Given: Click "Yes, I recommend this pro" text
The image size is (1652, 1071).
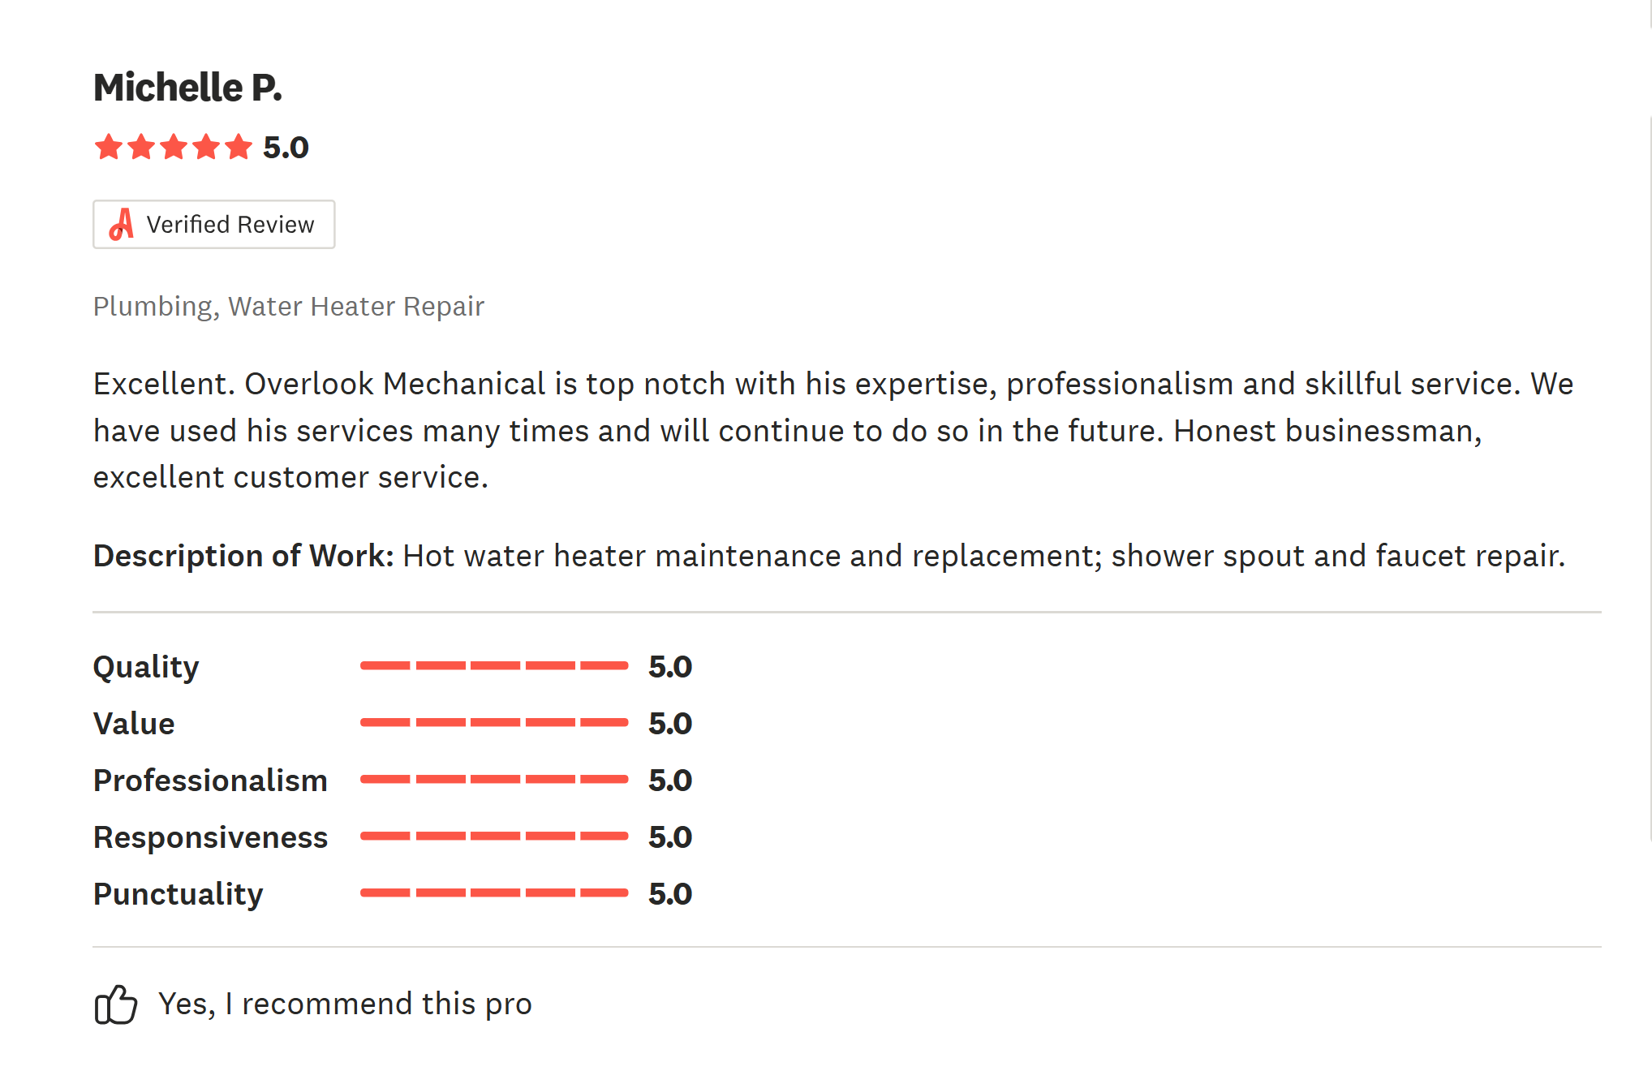Looking at the screenshot, I should pyautogui.click(x=345, y=1004).
